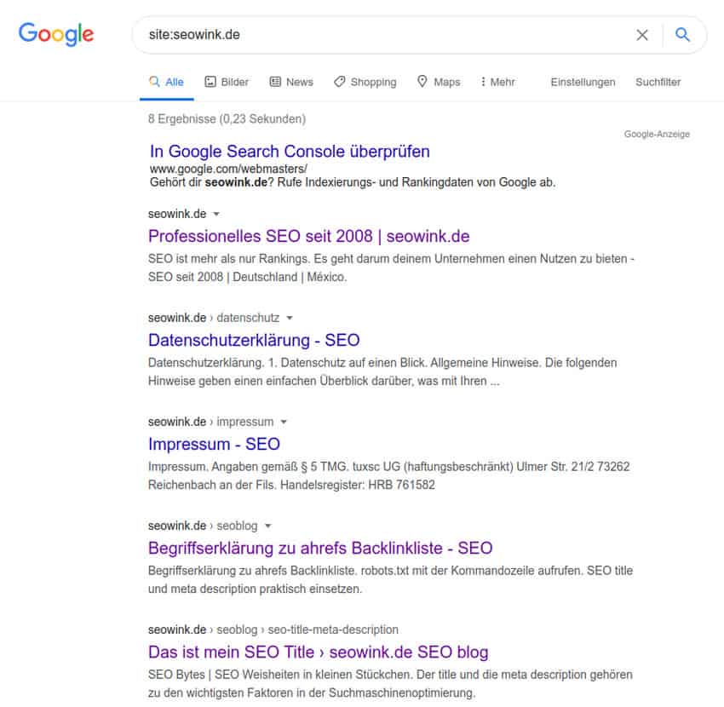Viewport: 724px width, 707px height.
Task: Switch to the Bilder tab
Action: tap(227, 82)
